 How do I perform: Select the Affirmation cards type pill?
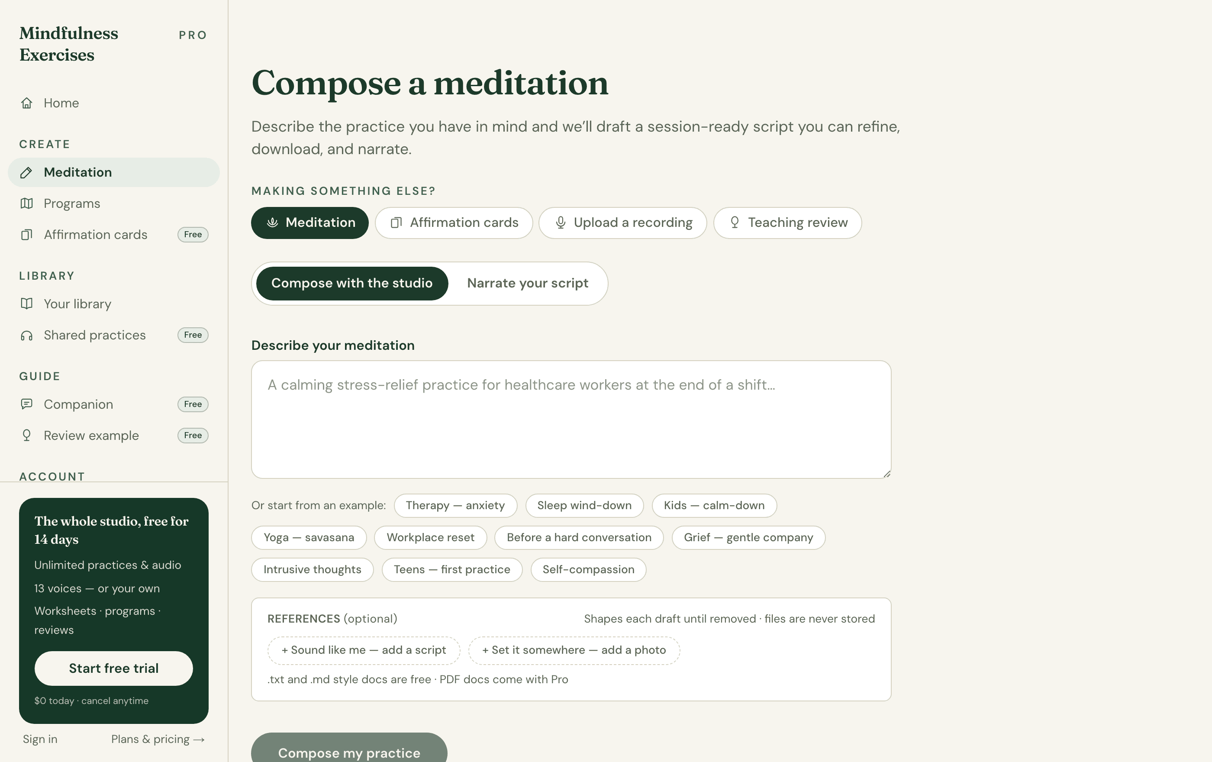(454, 223)
